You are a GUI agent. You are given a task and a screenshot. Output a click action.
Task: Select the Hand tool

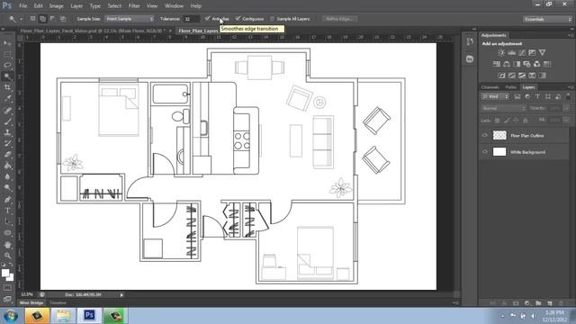(x=7, y=245)
